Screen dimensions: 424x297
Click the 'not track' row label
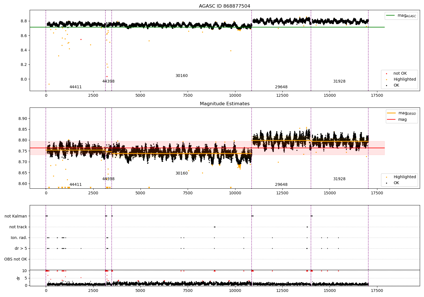(x=18, y=227)
